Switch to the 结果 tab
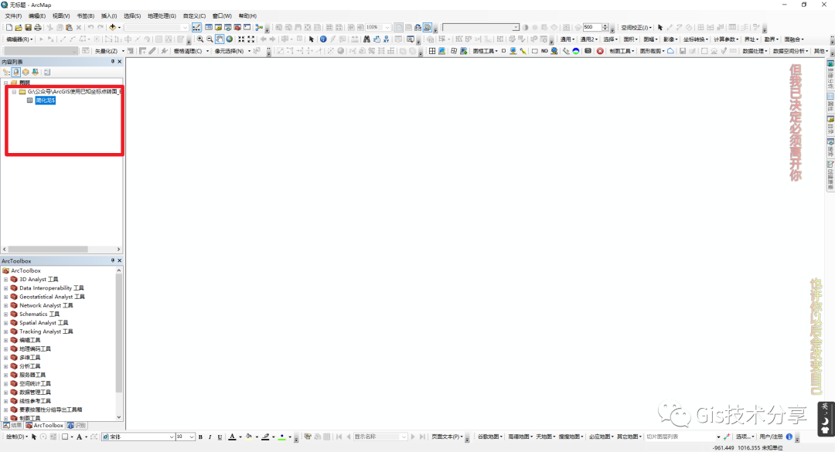Screen dimensions: 835x452 (x=12, y=426)
